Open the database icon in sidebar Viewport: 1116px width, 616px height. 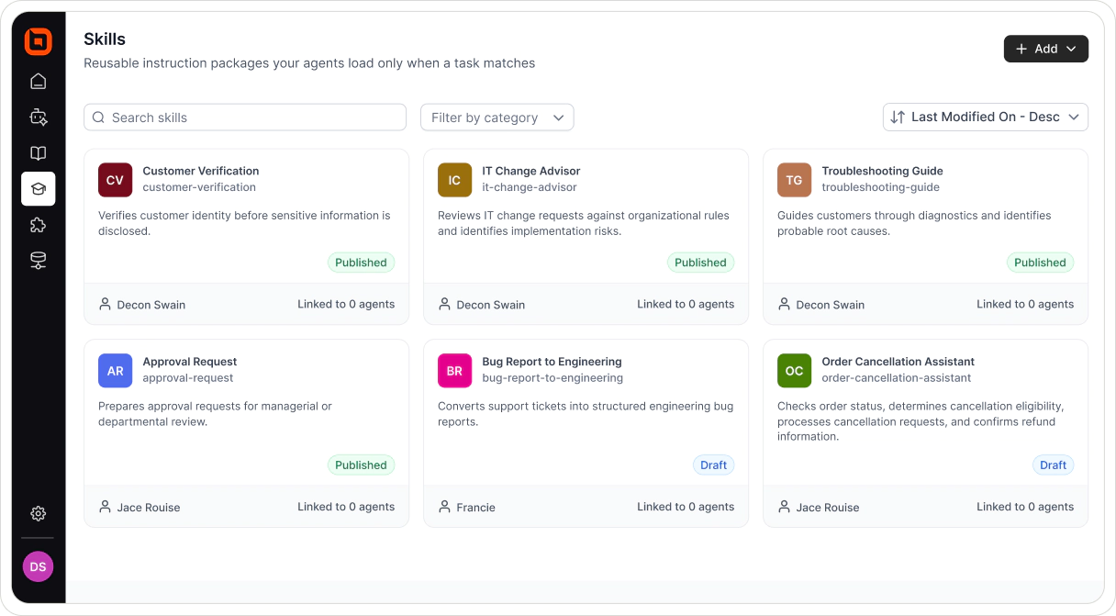(38, 262)
